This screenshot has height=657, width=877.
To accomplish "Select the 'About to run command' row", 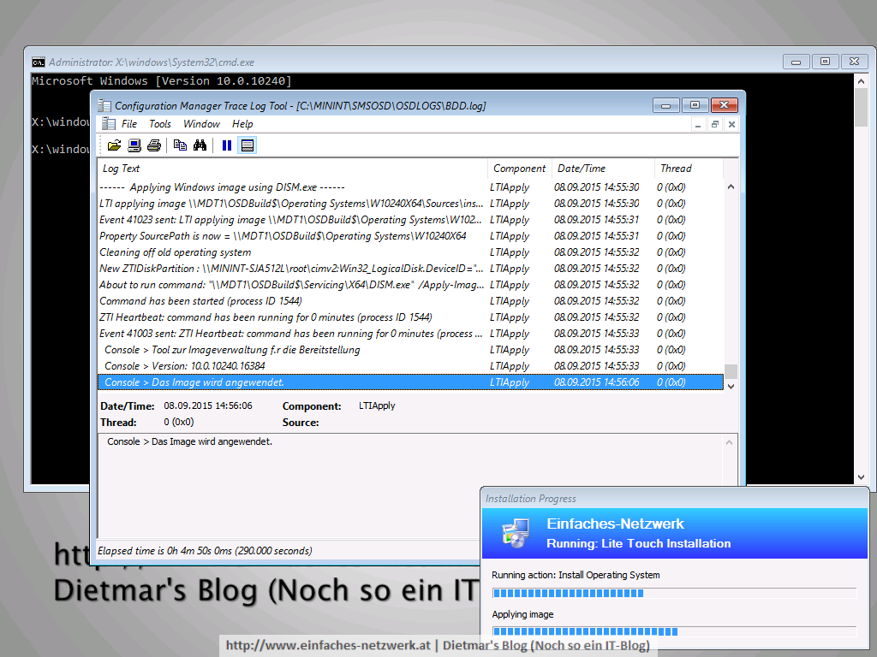I will pyautogui.click(x=410, y=284).
